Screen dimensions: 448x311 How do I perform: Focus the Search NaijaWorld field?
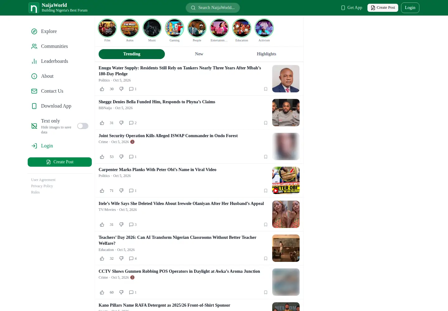tap(213, 8)
